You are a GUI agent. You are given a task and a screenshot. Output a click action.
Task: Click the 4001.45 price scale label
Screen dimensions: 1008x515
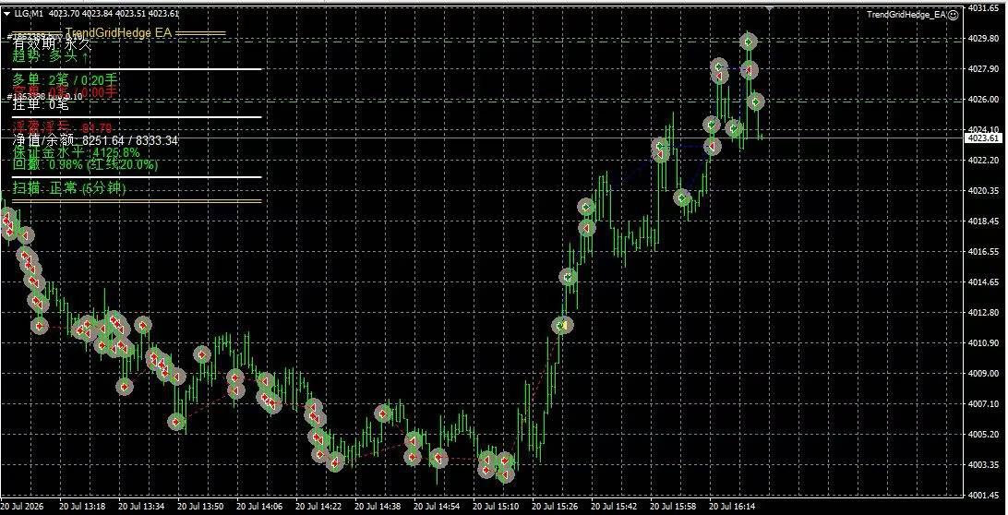click(x=984, y=496)
